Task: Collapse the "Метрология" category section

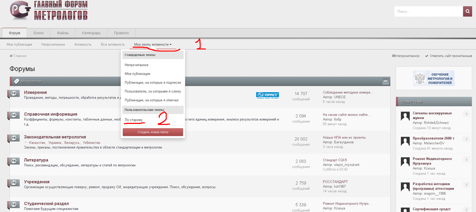Action: point(386,81)
